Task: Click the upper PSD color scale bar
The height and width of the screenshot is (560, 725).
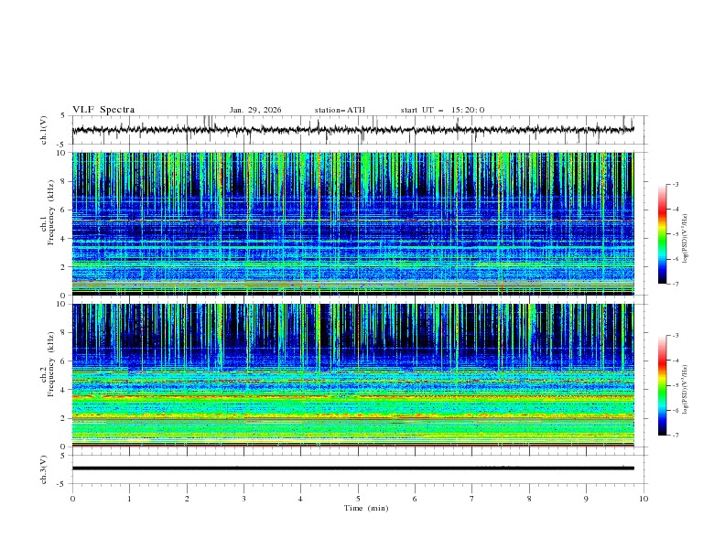Action: (x=662, y=234)
